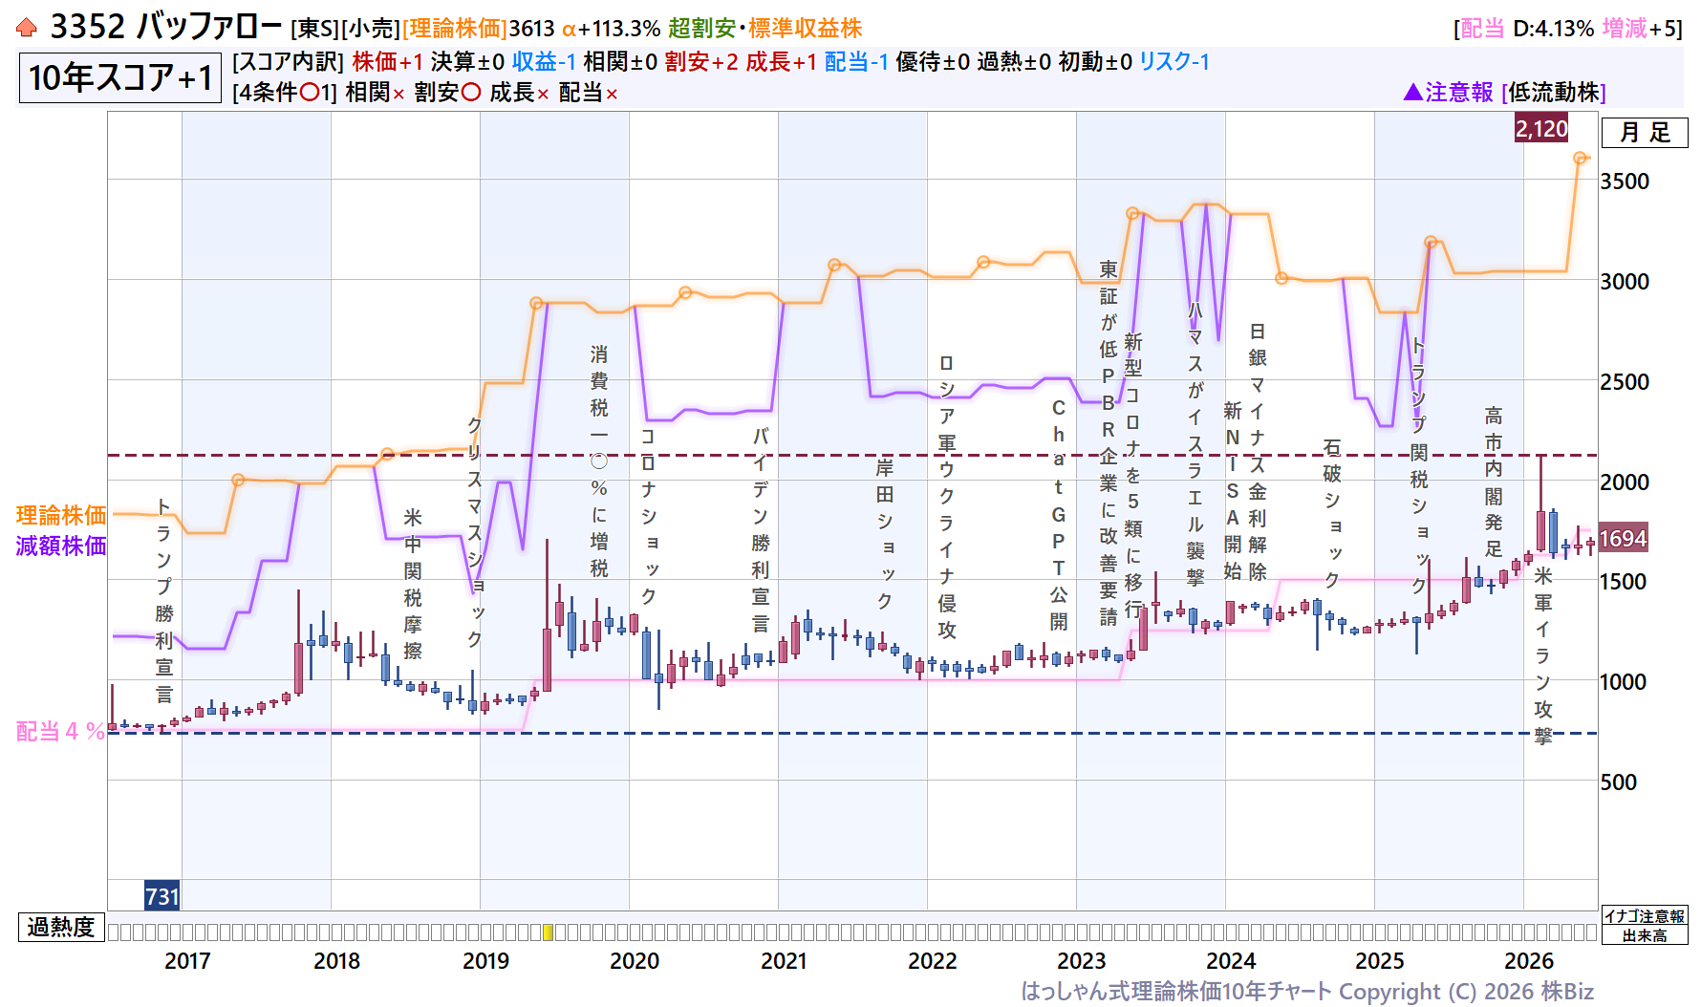Screen dimensions: 1701x1007
Task: Click the 相関× condition result
Action: click(x=375, y=93)
